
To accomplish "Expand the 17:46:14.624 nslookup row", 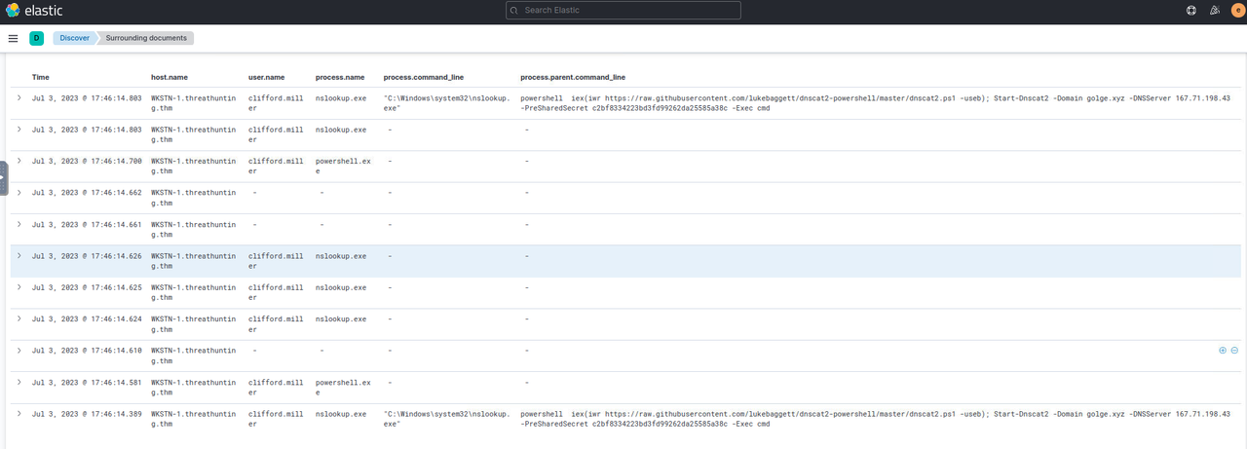I will pos(19,318).
